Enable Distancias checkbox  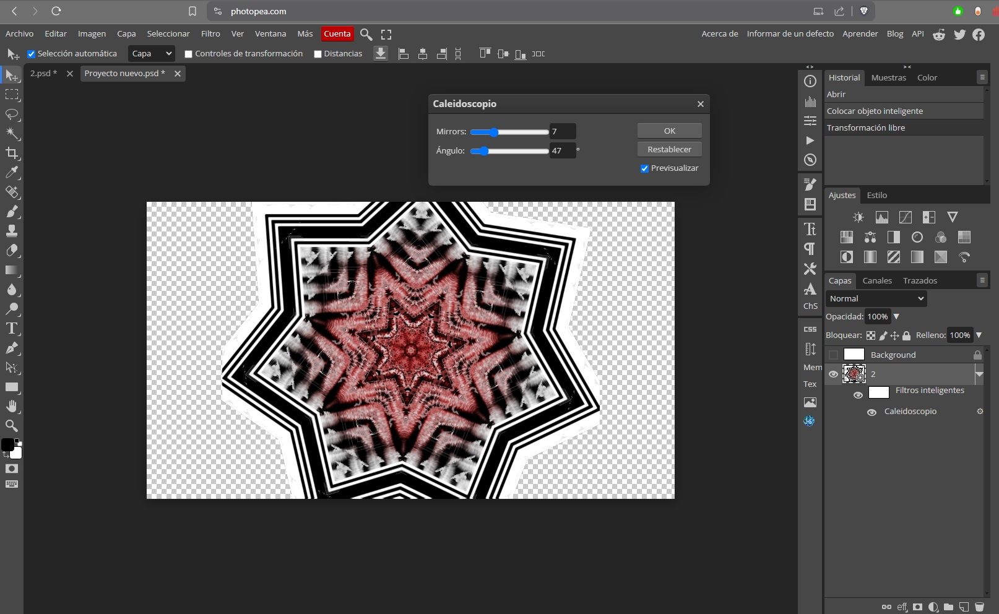pyautogui.click(x=318, y=54)
